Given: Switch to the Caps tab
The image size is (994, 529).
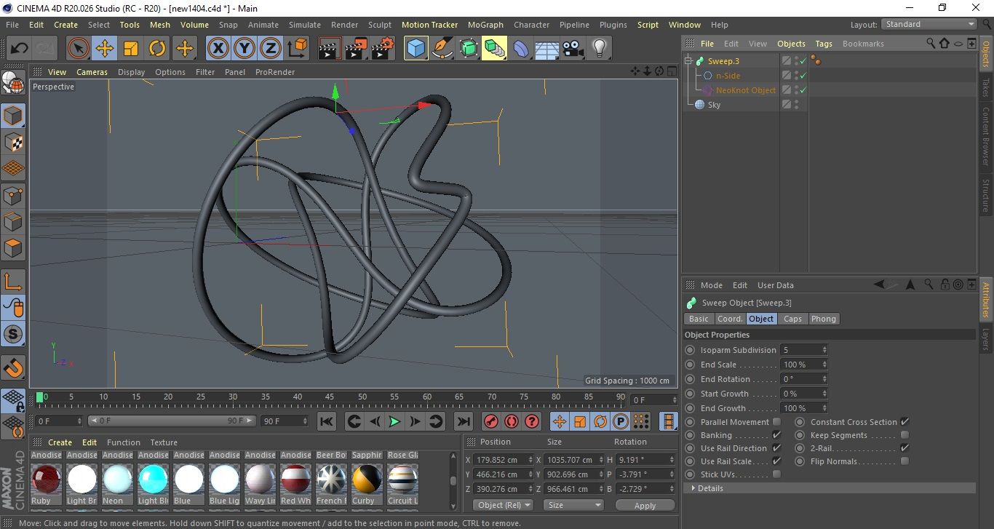Looking at the screenshot, I should [792, 319].
